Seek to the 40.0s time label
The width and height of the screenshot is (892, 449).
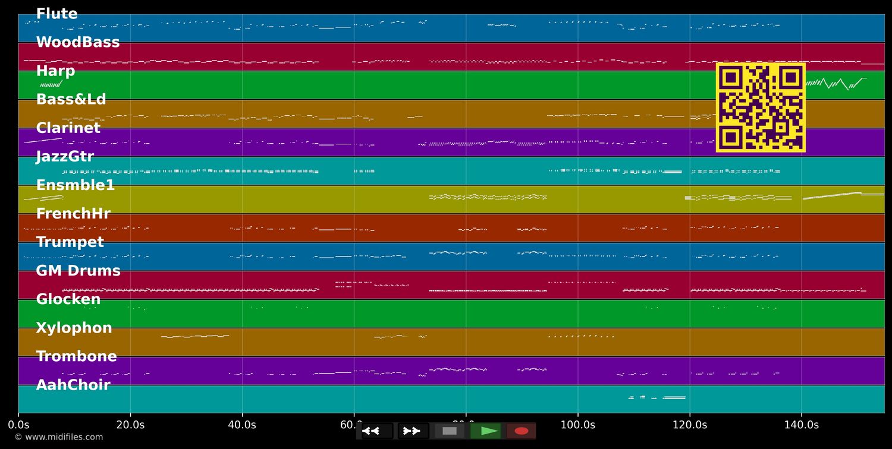242,425
